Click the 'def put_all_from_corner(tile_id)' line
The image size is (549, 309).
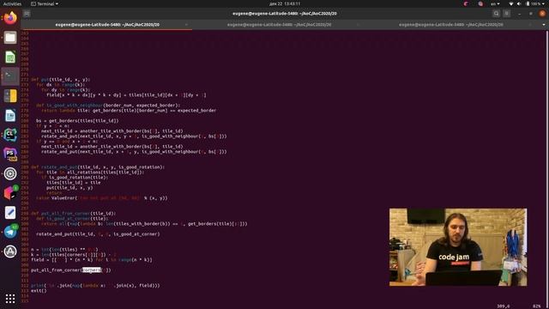[73, 214]
